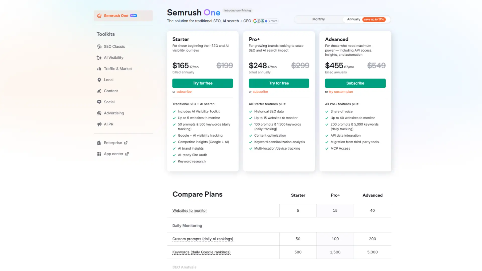Viewport: 482px width, 271px height.
Task: Select the Local toolkit pin icon
Action: click(99, 80)
